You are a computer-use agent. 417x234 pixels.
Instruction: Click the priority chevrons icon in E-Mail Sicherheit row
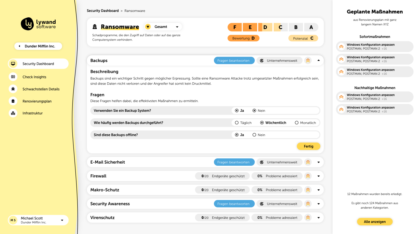308,162
